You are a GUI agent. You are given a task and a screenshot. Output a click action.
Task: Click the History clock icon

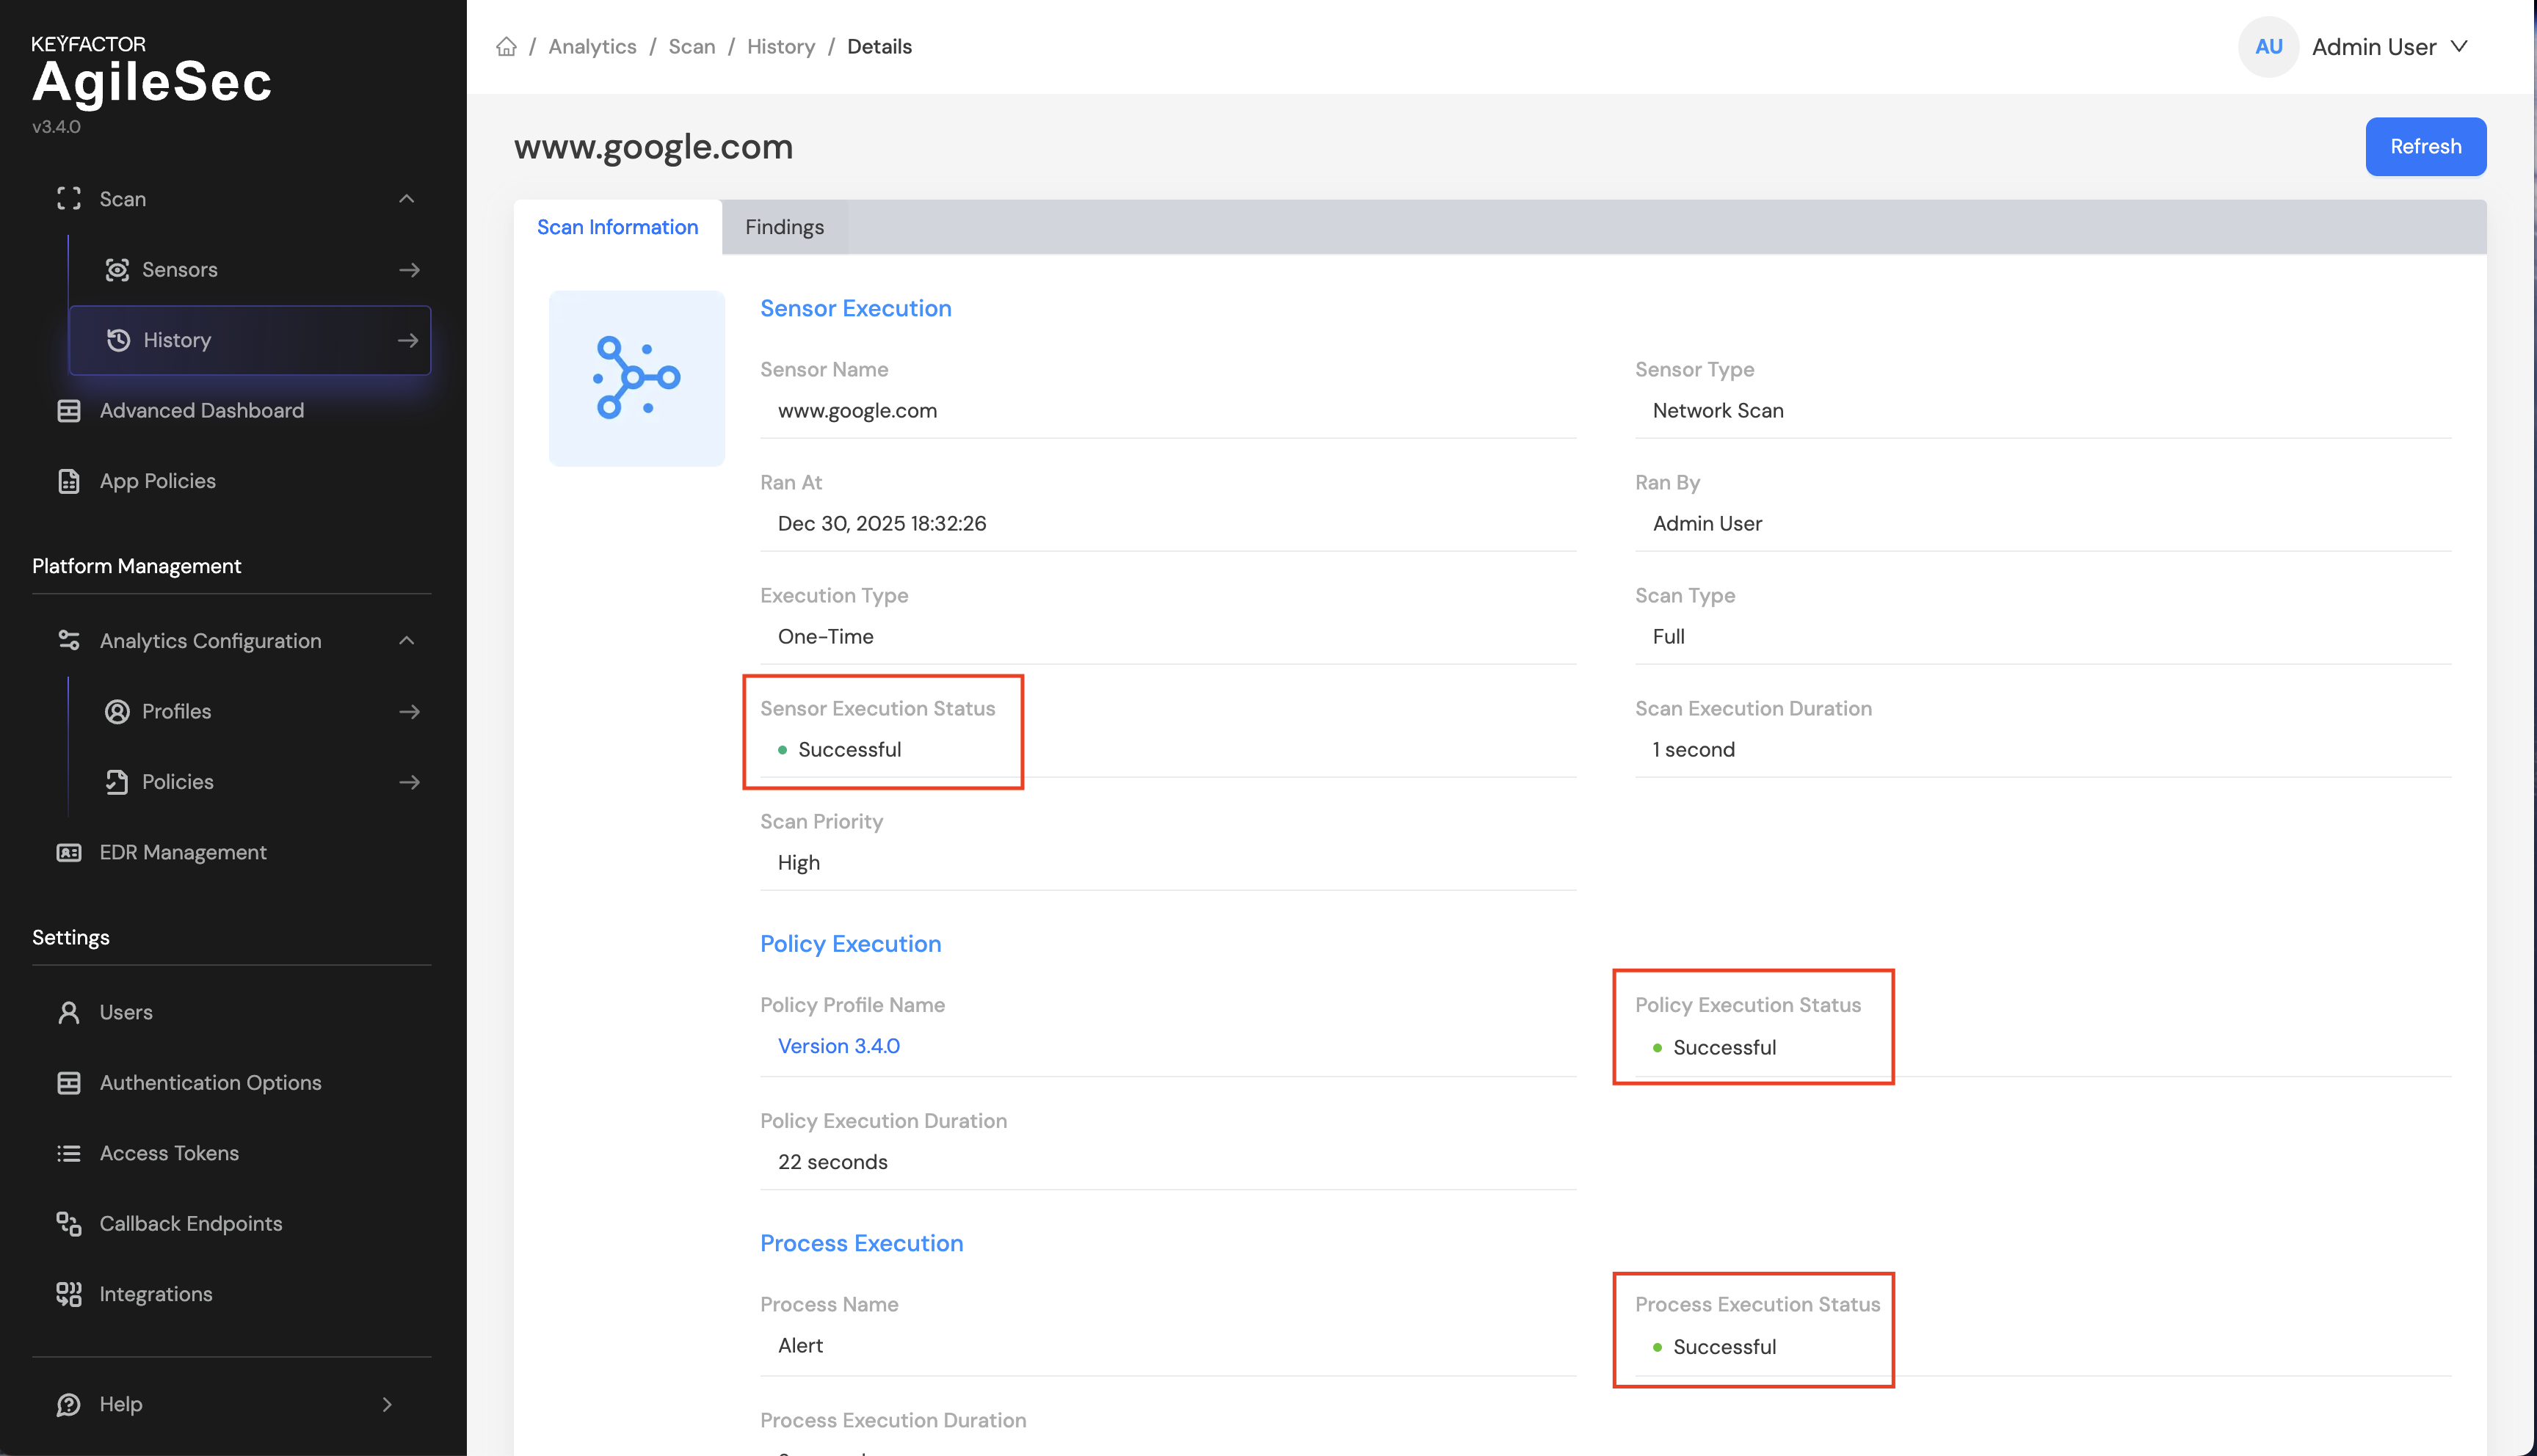click(118, 340)
